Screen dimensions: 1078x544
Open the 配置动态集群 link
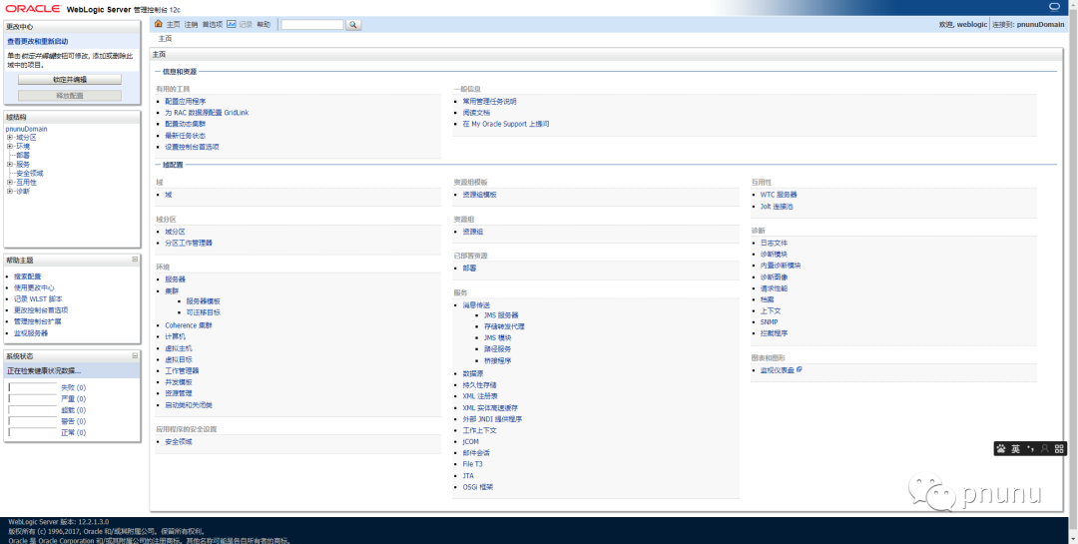tap(185, 124)
